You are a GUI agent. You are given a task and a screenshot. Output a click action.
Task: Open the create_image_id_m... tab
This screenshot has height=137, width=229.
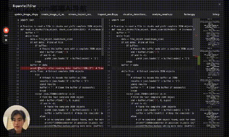(x=53, y=14)
